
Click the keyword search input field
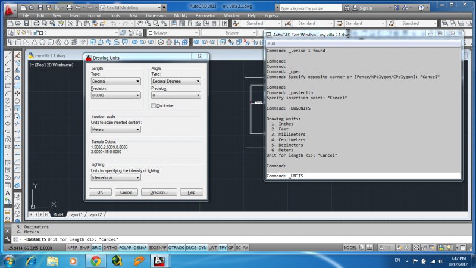point(310,8)
